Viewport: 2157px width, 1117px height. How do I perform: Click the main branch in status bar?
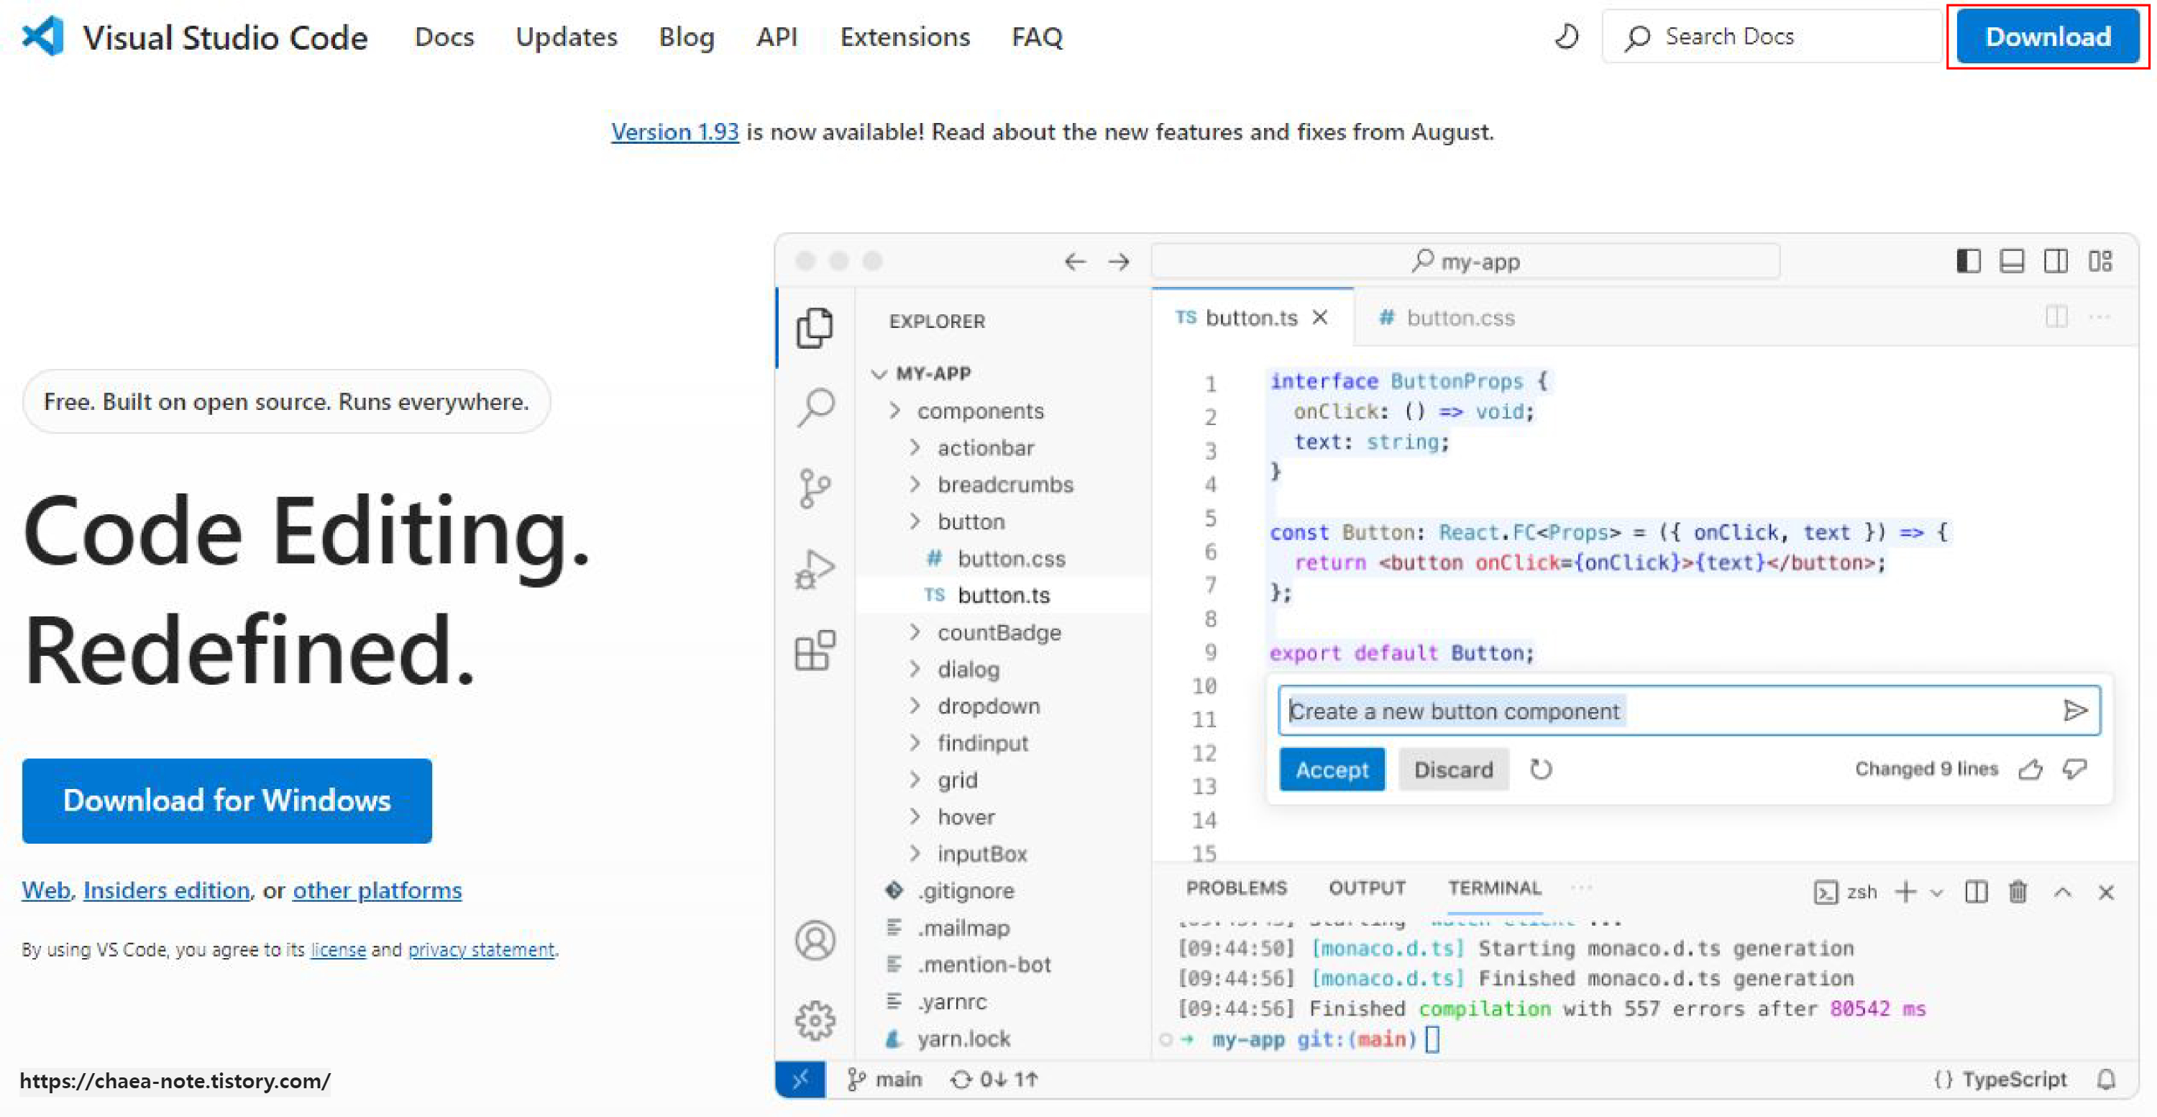coord(884,1080)
